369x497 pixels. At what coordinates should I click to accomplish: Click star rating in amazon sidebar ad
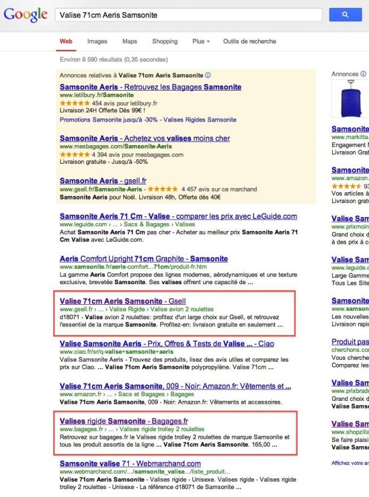(x=347, y=186)
